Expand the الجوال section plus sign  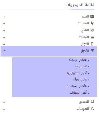tap(4, 44)
